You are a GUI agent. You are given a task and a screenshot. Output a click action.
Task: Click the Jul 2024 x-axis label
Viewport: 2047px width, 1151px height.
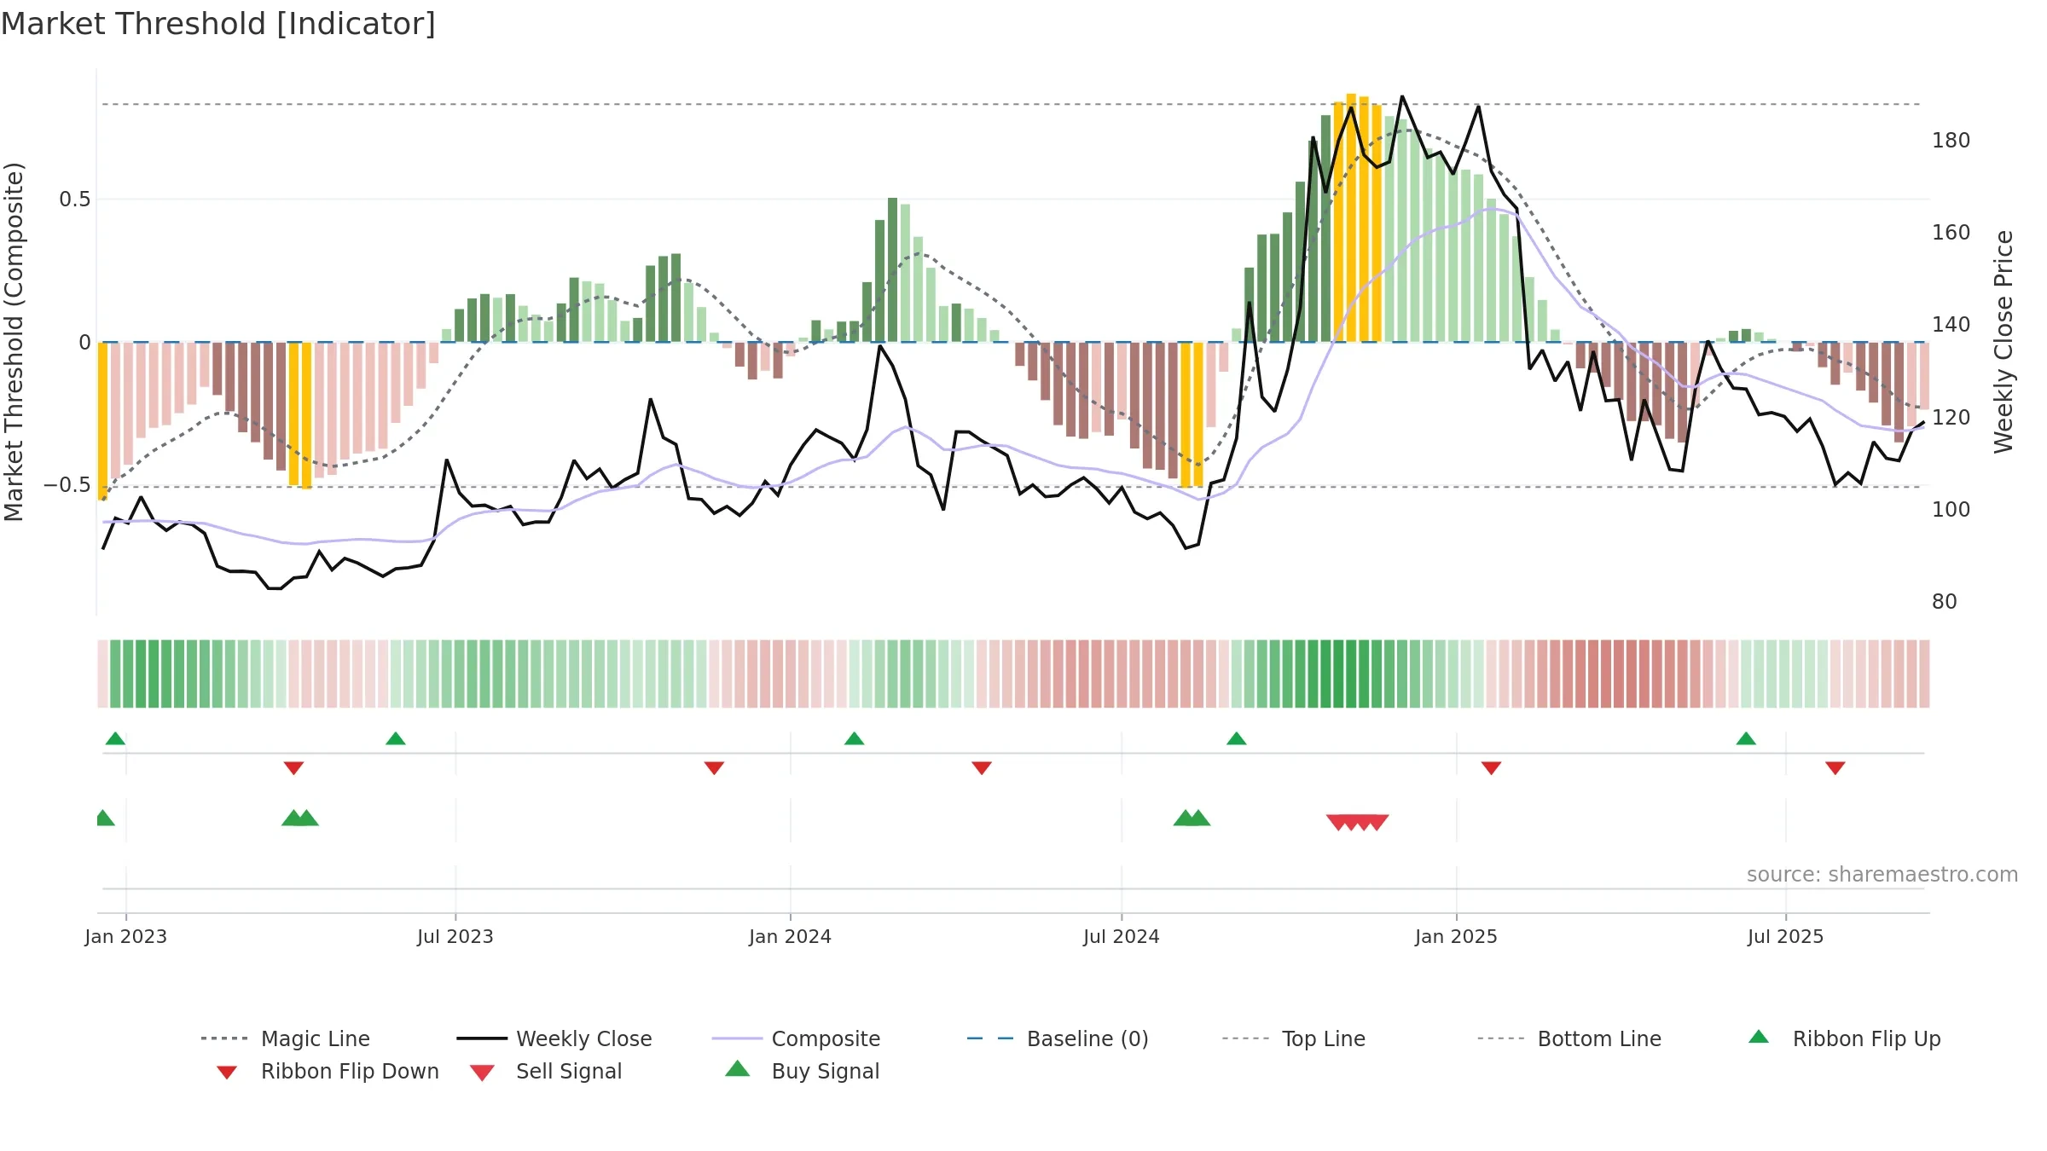pos(1121,936)
